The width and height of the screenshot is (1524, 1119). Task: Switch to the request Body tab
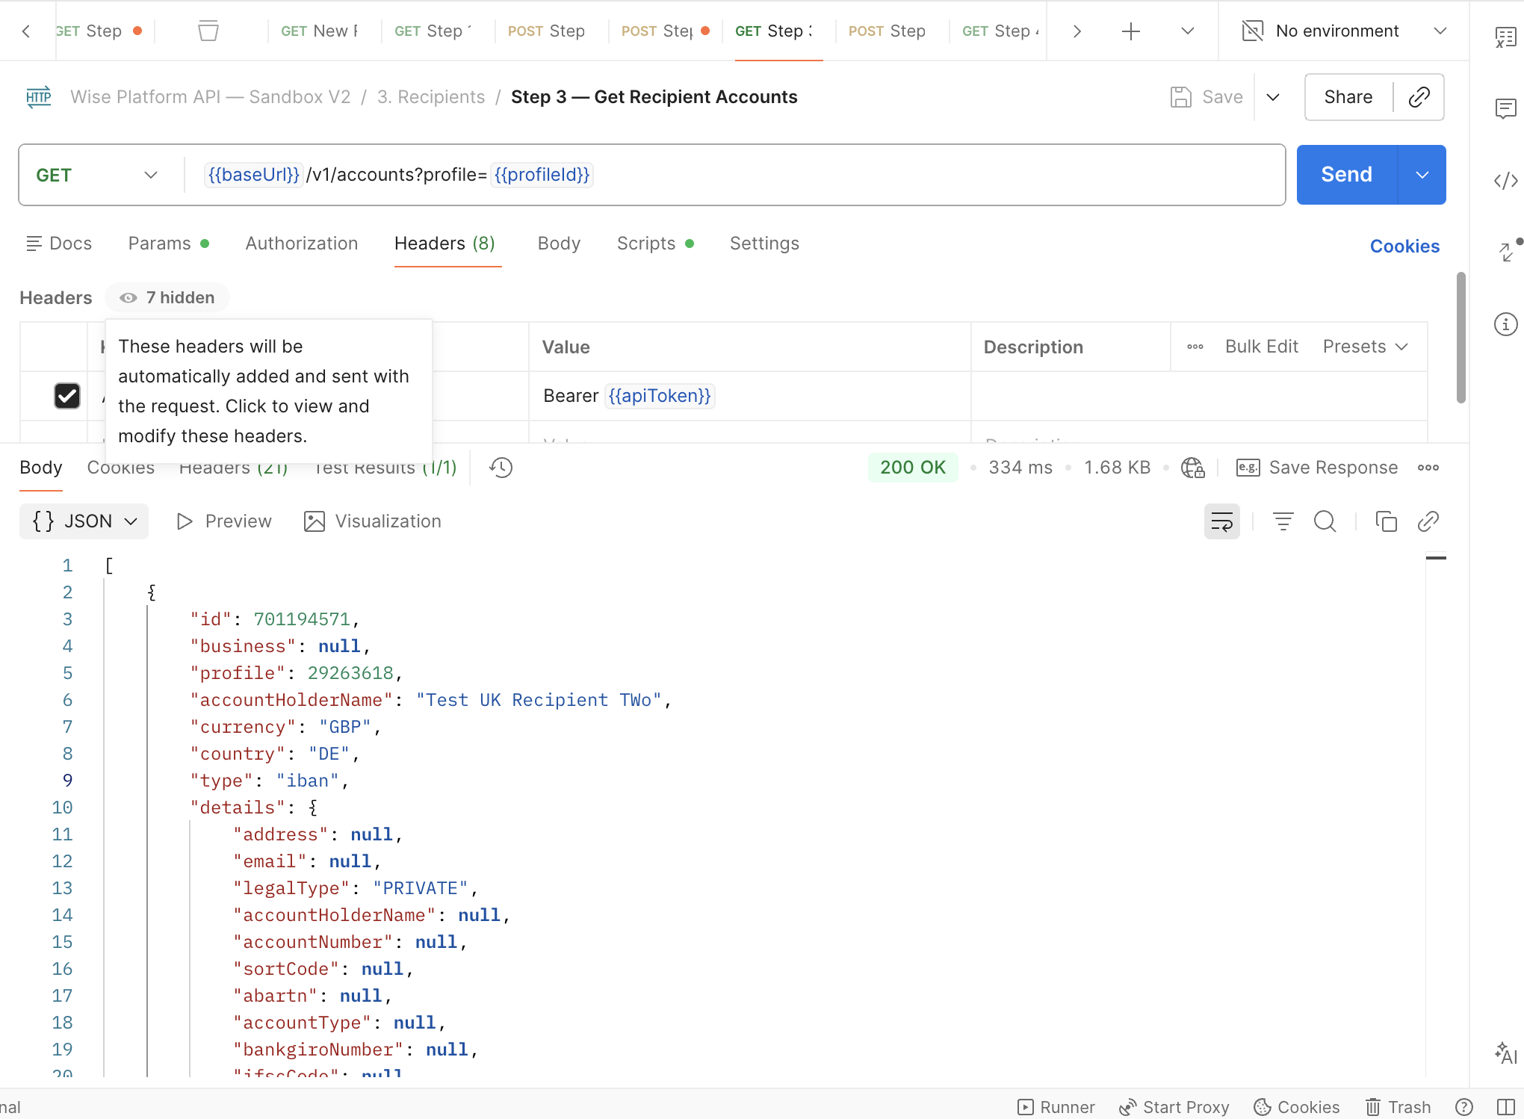(x=559, y=244)
